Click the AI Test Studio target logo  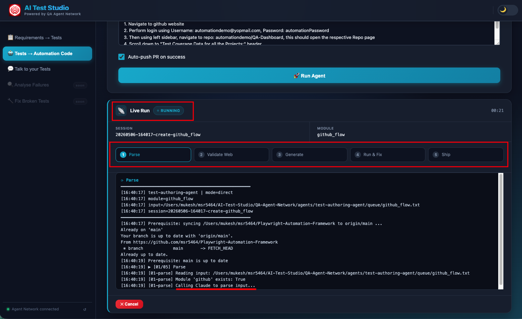coord(14,10)
